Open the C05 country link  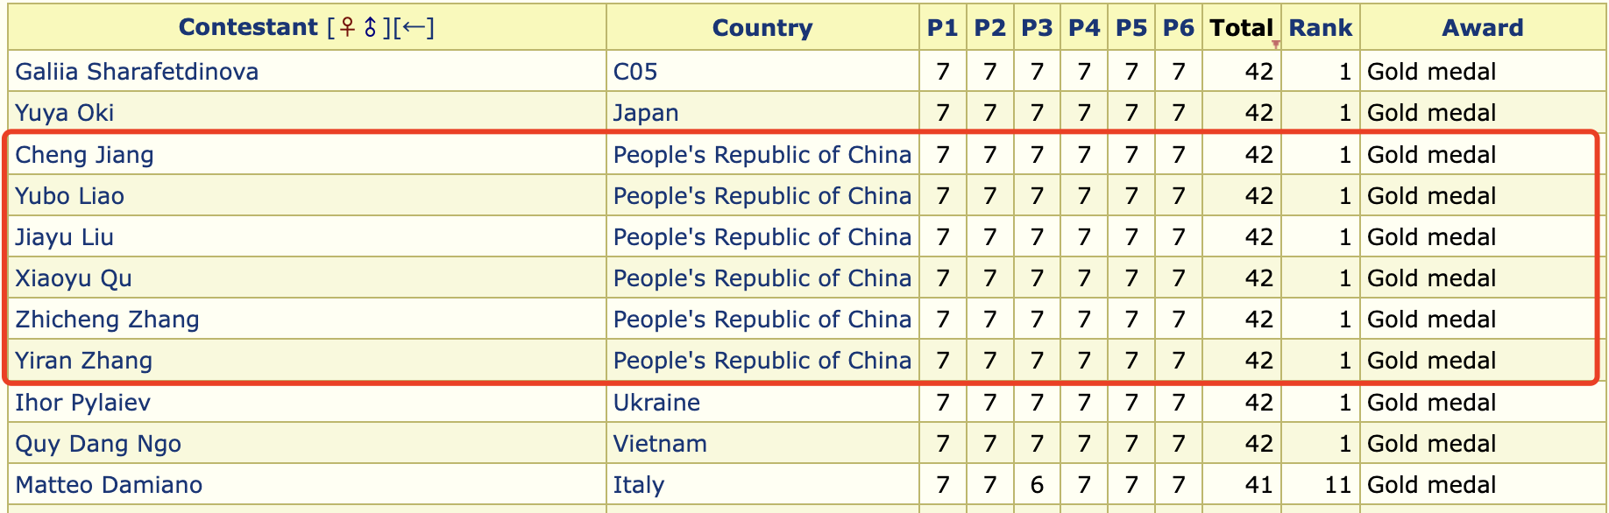[x=635, y=72]
